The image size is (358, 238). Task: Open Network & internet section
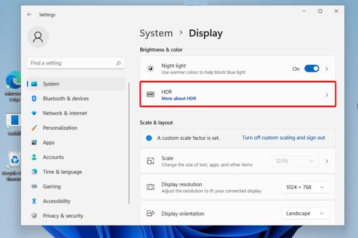click(x=64, y=113)
